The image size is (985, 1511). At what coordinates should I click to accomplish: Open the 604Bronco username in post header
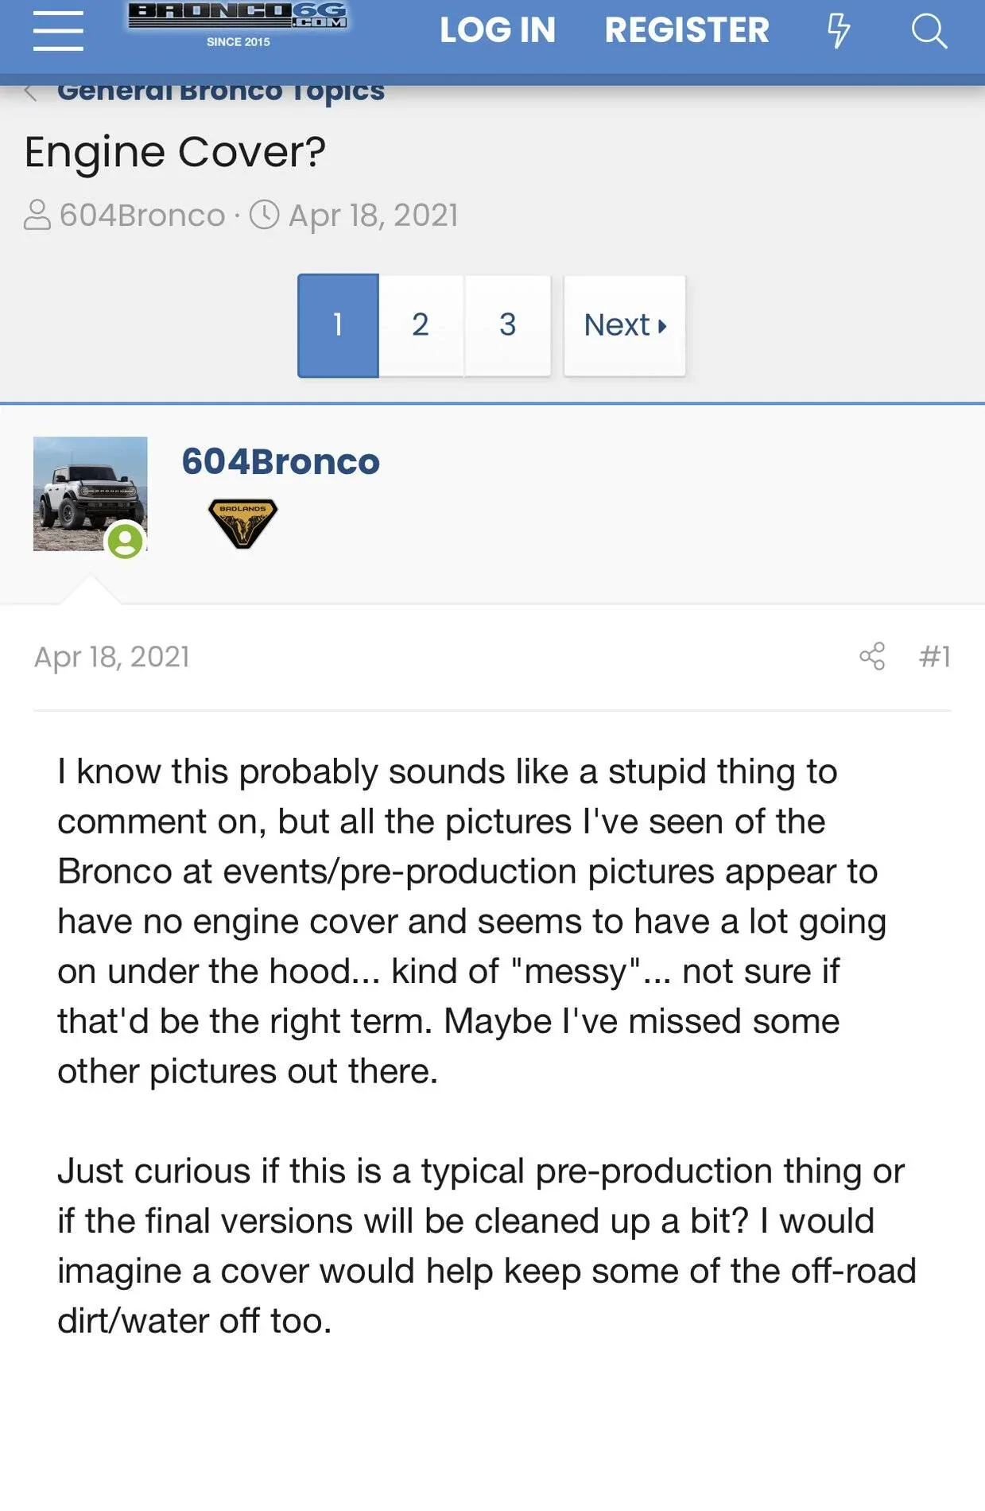[281, 462]
